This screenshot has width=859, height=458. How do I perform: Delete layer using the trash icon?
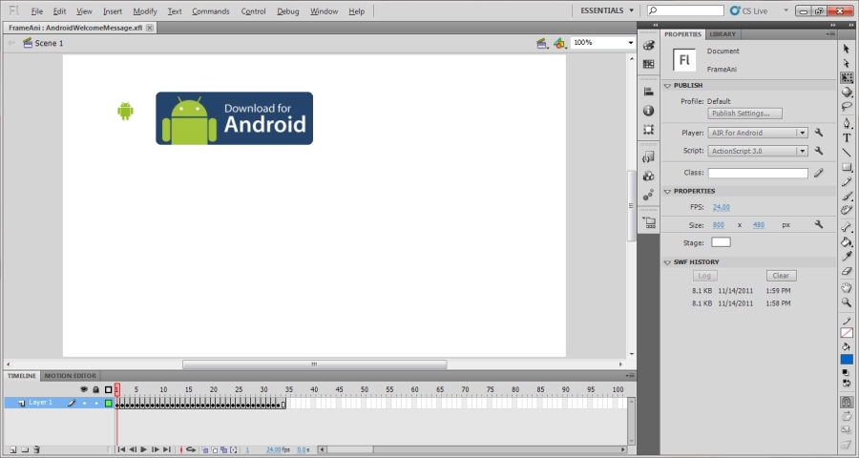pos(36,449)
